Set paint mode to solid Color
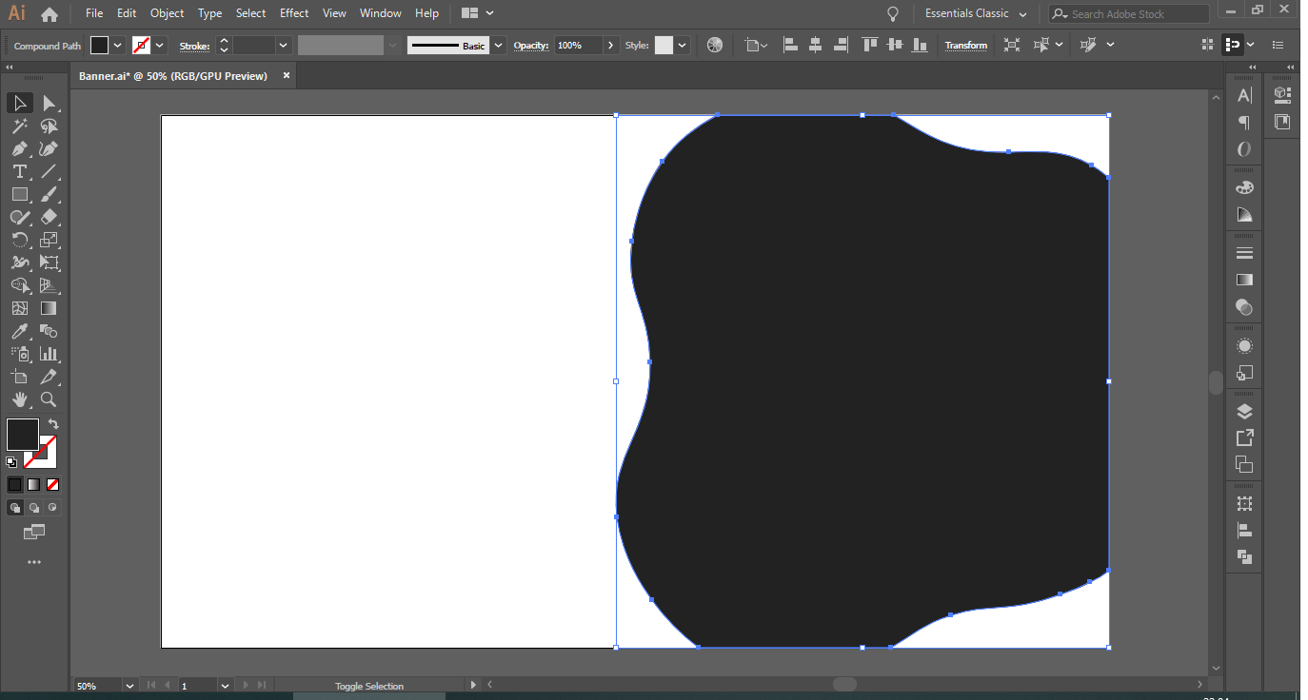Viewport: 1308px width, 700px height. tap(15, 484)
